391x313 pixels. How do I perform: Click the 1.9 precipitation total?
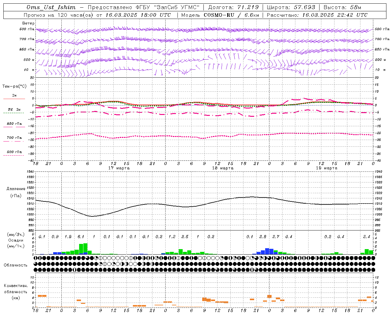click(68, 237)
